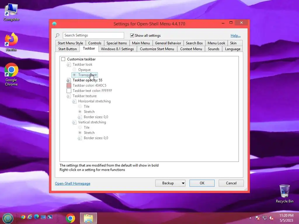Open the Language tab
The height and width of the screenshot is (224, 299).
pyautogui.click(x=233, y=49)
